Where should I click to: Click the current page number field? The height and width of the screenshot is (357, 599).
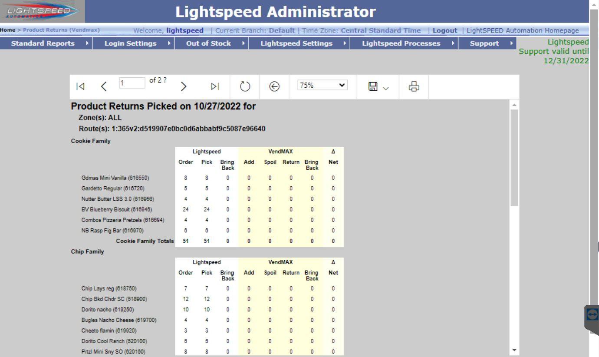132,83
